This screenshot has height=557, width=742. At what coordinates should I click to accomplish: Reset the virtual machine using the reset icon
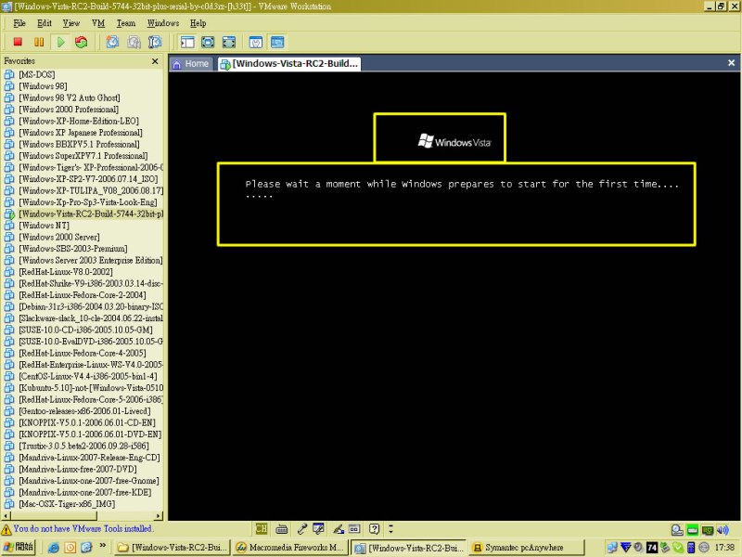[x=82, y=42]
